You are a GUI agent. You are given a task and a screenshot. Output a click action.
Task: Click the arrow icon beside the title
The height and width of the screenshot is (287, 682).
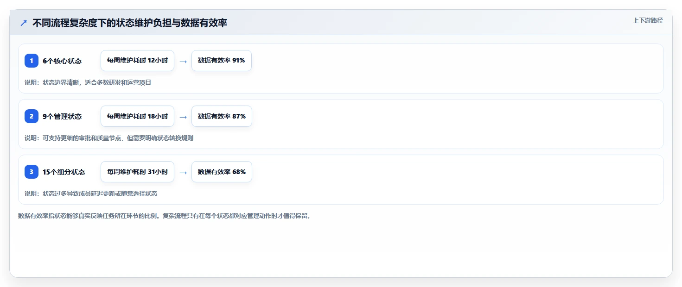pos(24,23)
